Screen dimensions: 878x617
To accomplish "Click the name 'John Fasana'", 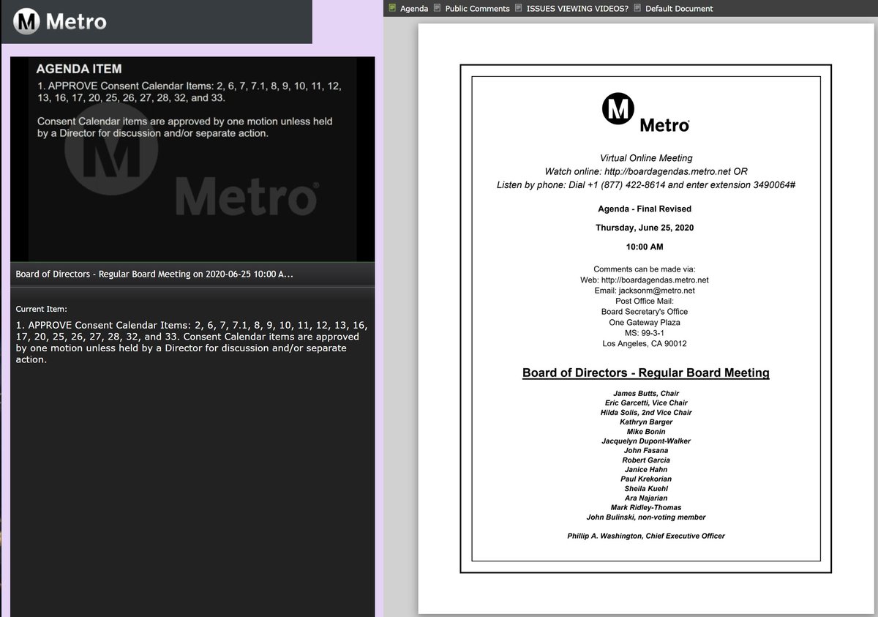I will tap(646, 450).
